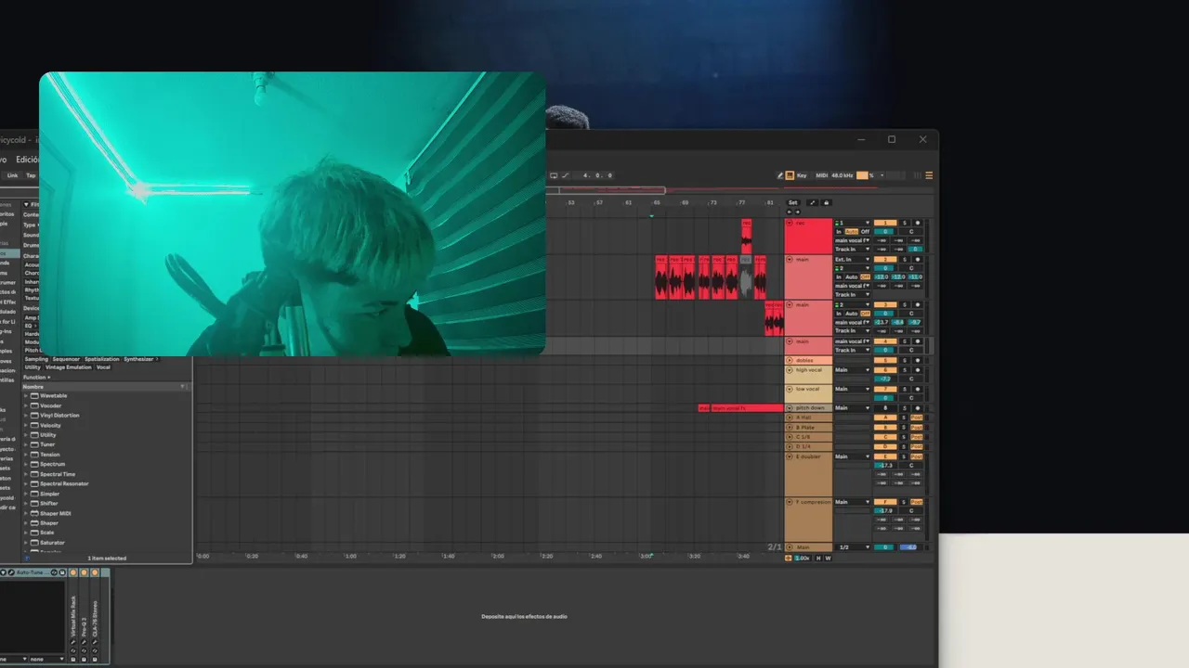Adjust Main track cue volume -6.0
Image resolution: width=1189 pixels, height=668 pixels.
pos(911,547)
